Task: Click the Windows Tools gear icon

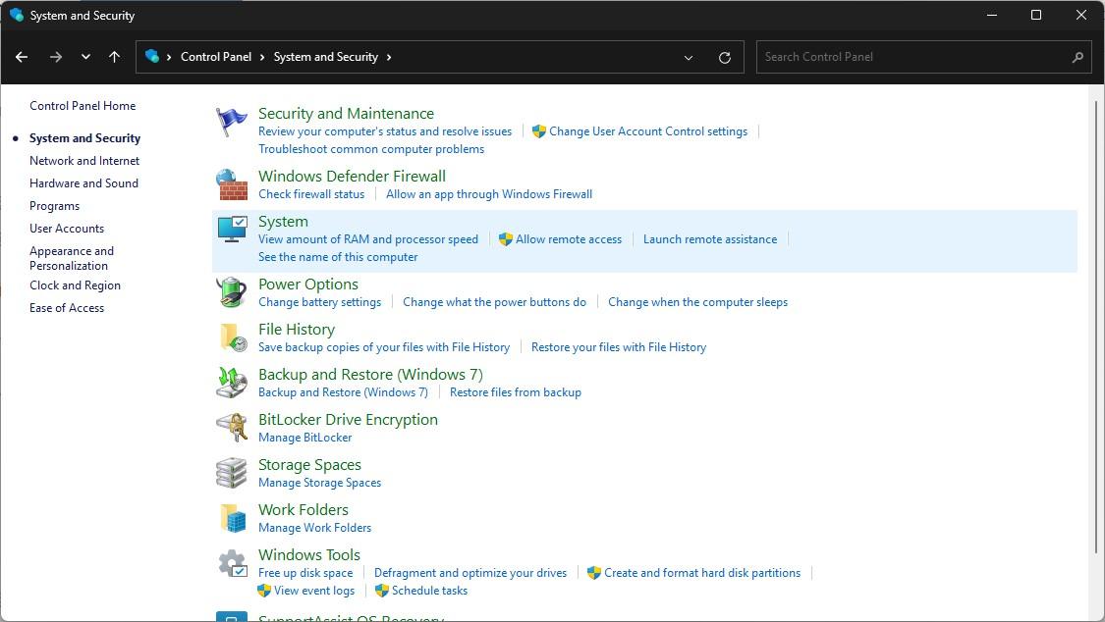Action: pos(233,563)
